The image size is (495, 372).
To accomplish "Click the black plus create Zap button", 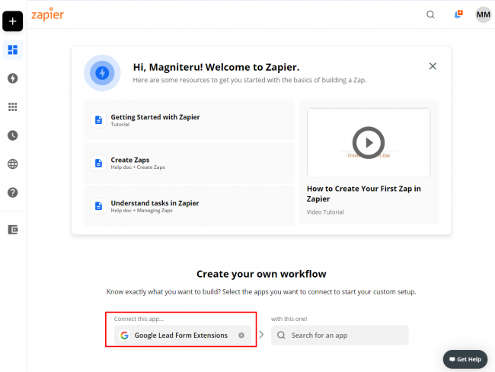I will (x=12, y=21).
